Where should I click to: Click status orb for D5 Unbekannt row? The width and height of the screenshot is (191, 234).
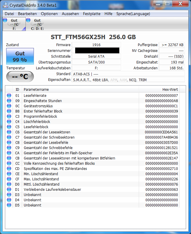(9, 205)
